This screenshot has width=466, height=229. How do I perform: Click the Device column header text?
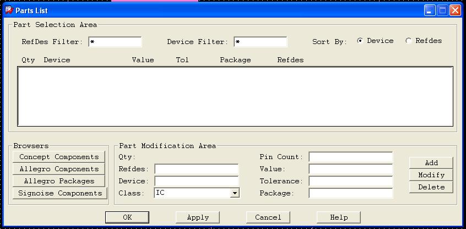point(57,60)
